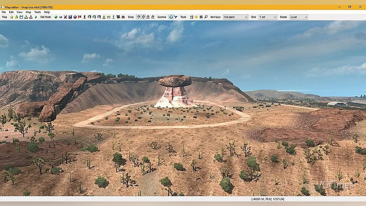The image size is (366, 206).
Task: Click the purple question mark icon
Action: click(75, 17)
